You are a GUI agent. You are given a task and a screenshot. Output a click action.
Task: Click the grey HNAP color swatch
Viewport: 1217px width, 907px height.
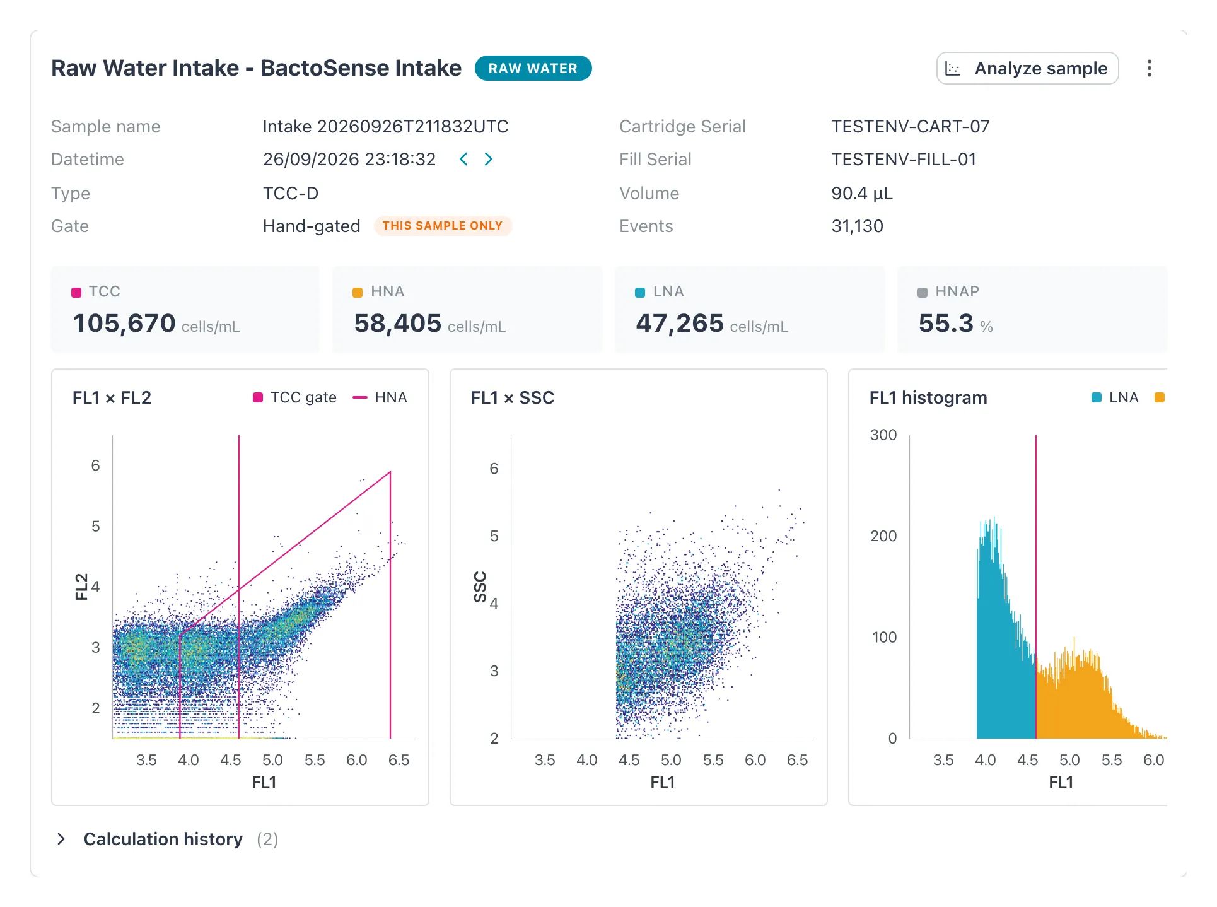point(923,292)
